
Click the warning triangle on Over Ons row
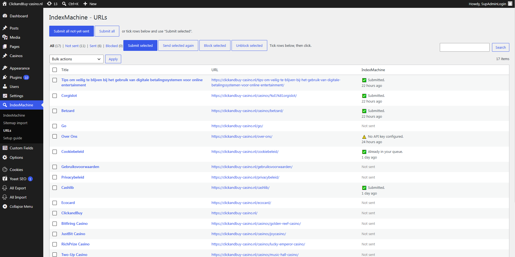364,137
